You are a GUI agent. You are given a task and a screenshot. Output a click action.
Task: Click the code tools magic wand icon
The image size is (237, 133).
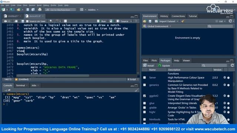point(57,21)
